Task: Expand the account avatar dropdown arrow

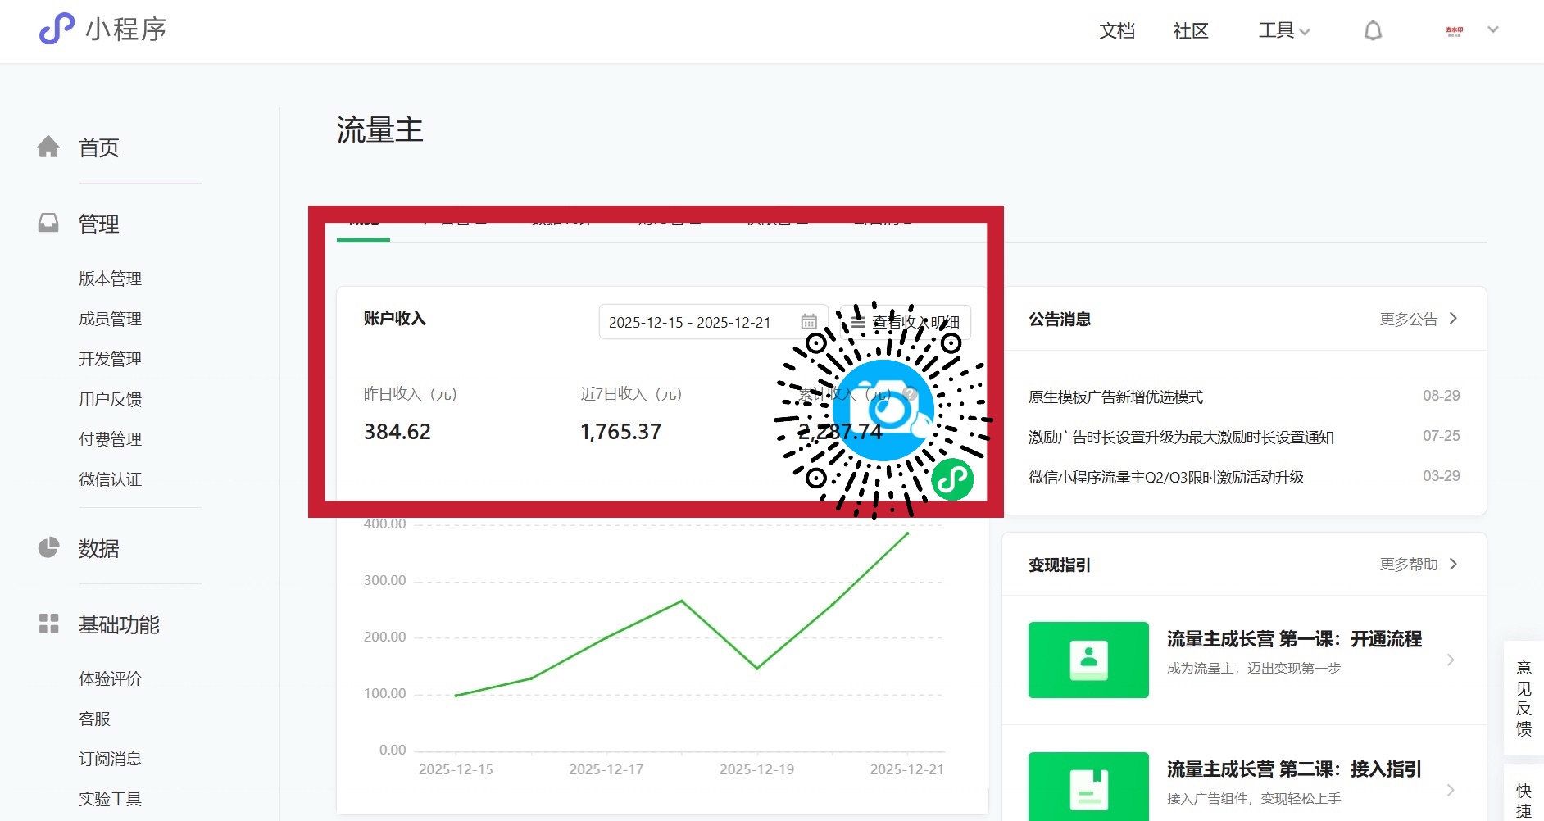Action: 1492,30
